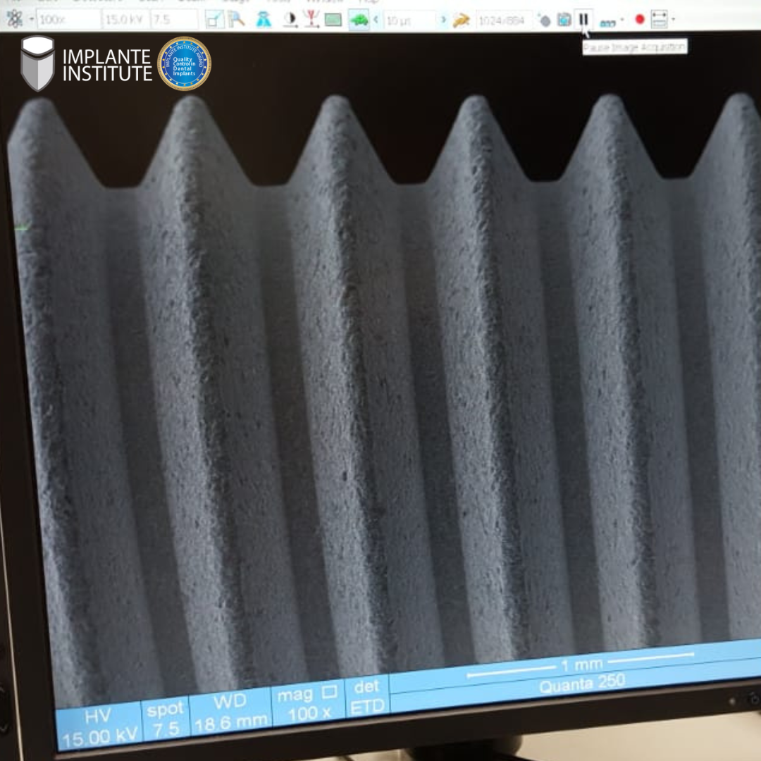Viewport: 761px width, 761px height.
Task: Click the red antenna-shaped toolbar icon
Action: coord(311,20)
